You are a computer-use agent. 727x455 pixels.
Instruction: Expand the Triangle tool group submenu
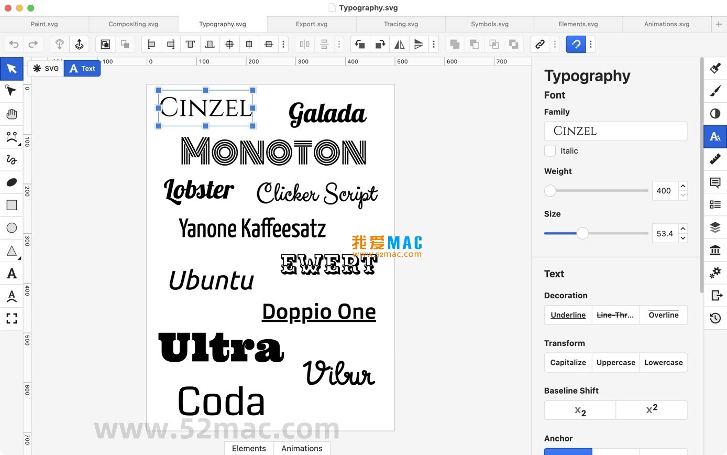[19, 258]
